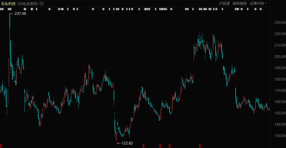Screen dimensions: 286x148
Task: Click the 230.00 price axis label
Action: (280, 23)
